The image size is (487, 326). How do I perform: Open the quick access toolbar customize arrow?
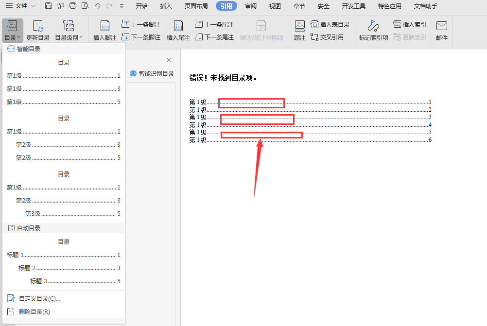122,6
